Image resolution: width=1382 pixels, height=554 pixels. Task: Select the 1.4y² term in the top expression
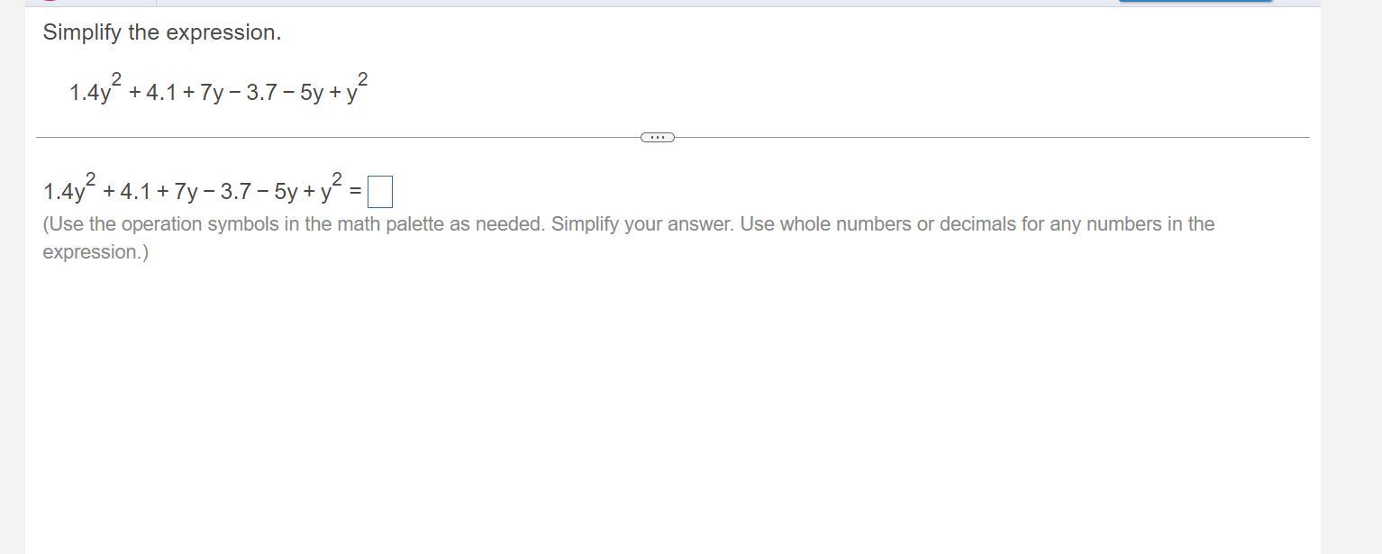tap(95, 91)
